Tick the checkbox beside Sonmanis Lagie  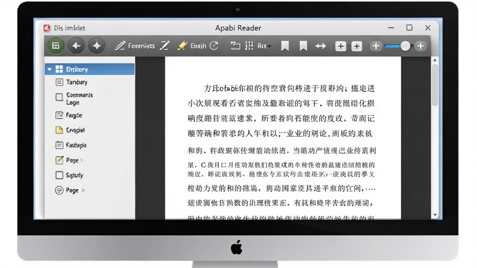click(59, 97)
